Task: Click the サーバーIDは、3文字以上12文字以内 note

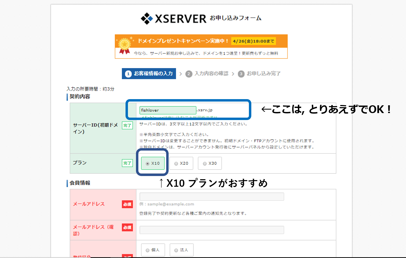Action: pyautogui.click(x=193, y=124)
